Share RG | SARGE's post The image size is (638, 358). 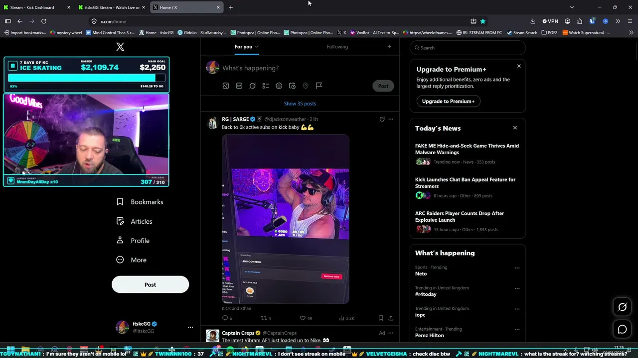tap(391, 318)
